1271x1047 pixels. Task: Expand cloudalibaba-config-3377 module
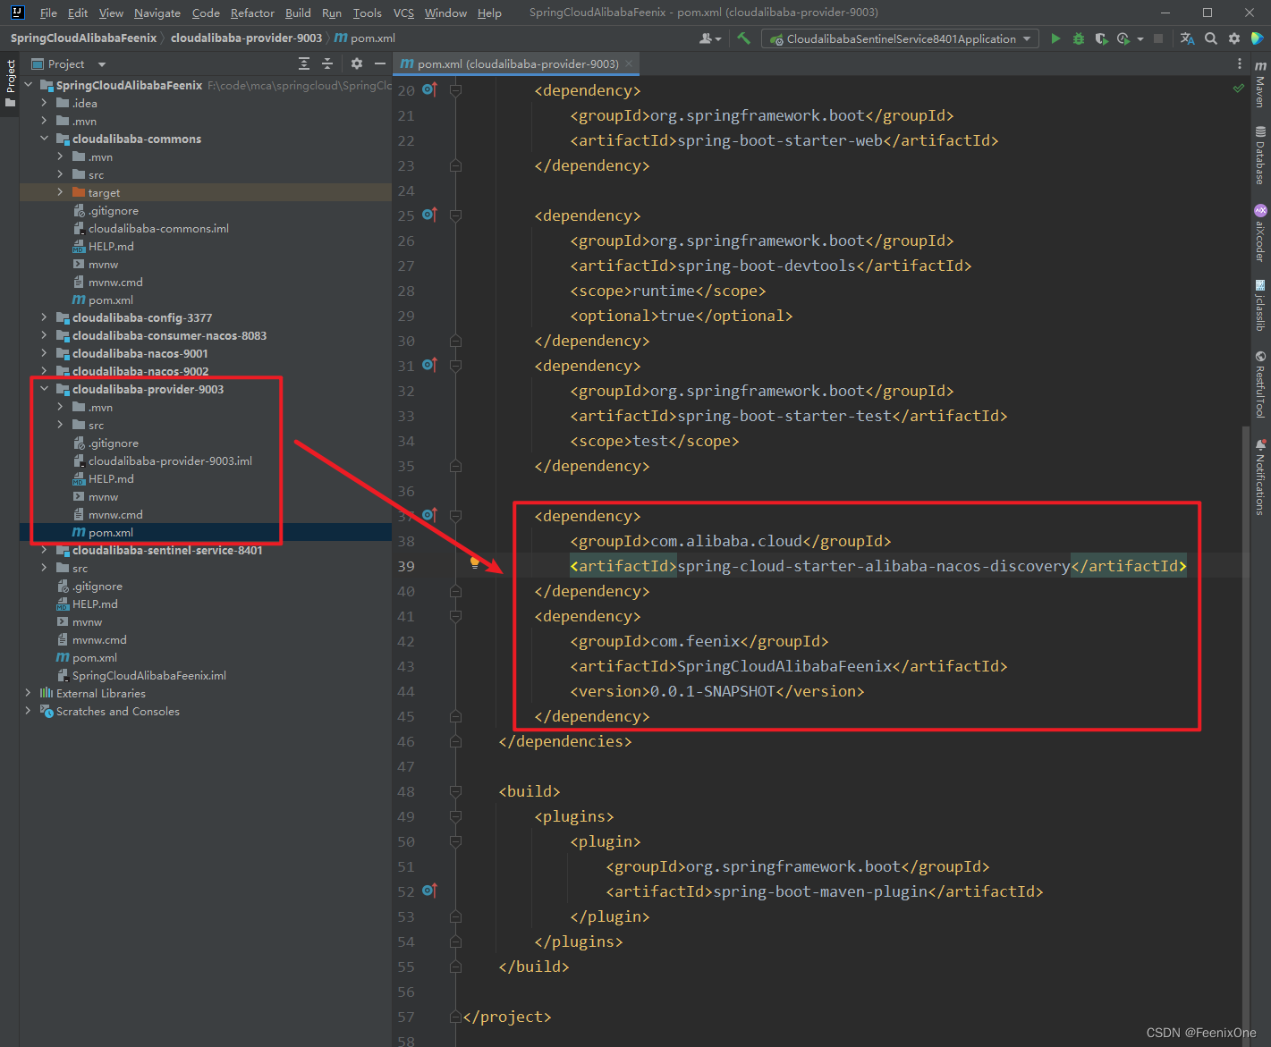[x=44, y=317]
